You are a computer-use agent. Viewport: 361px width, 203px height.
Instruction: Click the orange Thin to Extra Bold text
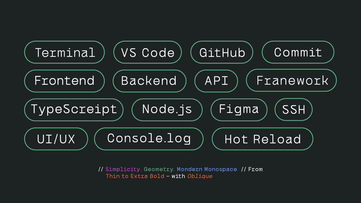[134, 176]
